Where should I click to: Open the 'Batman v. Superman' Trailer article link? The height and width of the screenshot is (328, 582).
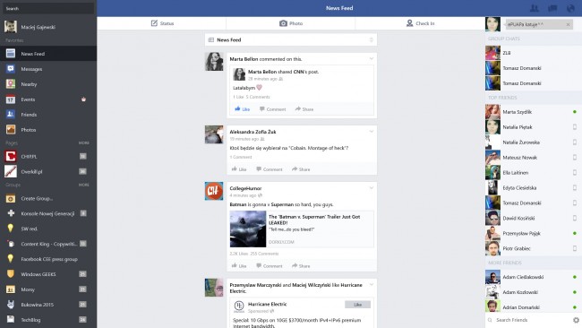click(x=314, y=220)
